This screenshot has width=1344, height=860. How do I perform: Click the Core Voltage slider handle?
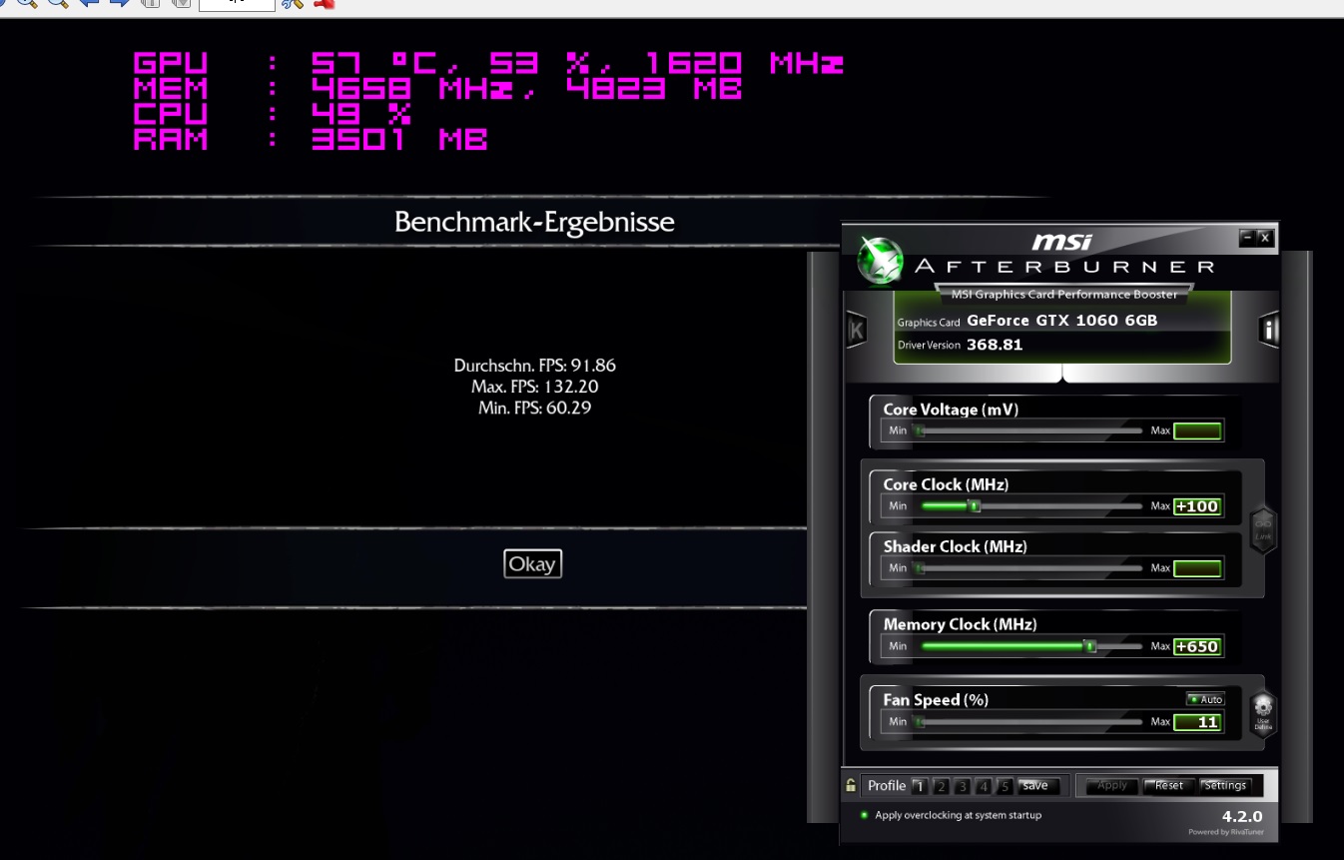920,430
